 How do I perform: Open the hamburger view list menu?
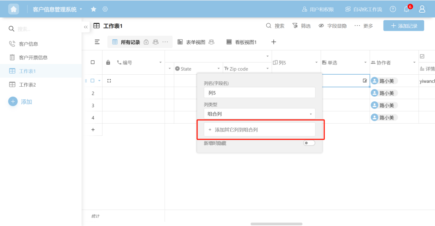coord(97,42)
